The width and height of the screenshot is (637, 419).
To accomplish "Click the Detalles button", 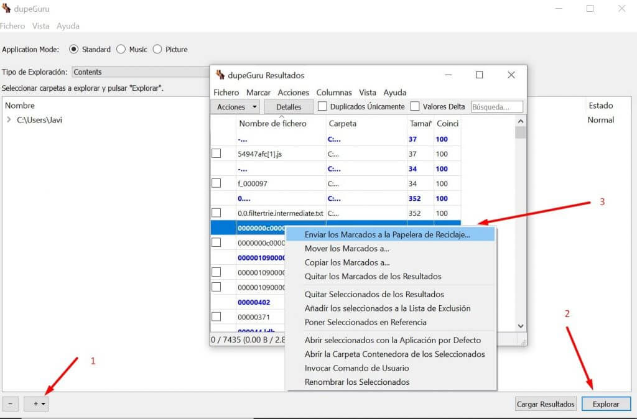I will (289, 107).
